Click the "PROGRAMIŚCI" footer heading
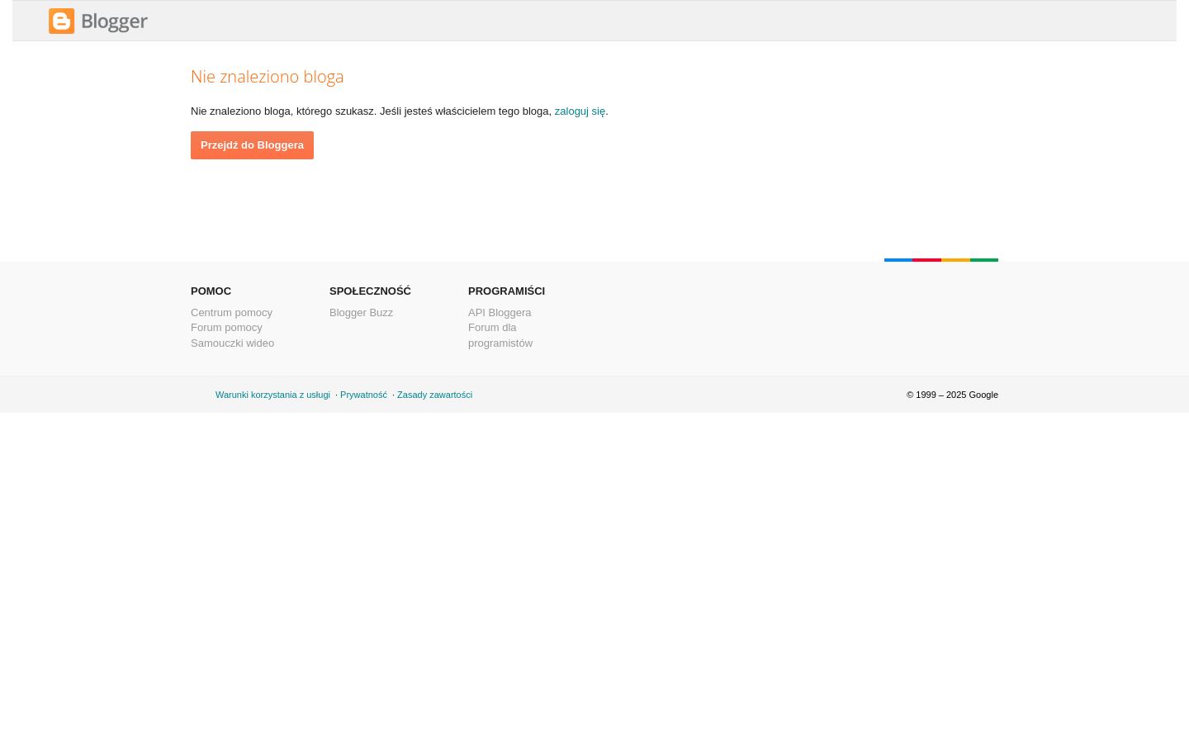Screen dimensions: 1189x743 pyautogui.click(x=506, y=291)
